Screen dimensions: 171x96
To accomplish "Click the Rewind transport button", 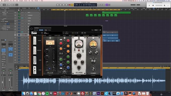I will pos(58,5).
